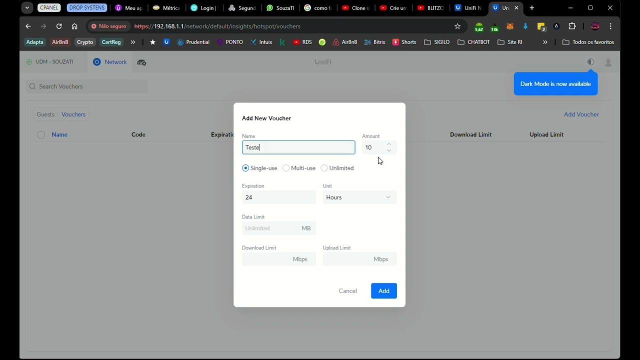Click the Expiration value field

coord(279,197)
